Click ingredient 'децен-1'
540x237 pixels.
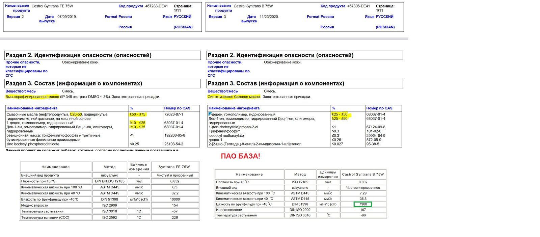[x=215, y=140]
